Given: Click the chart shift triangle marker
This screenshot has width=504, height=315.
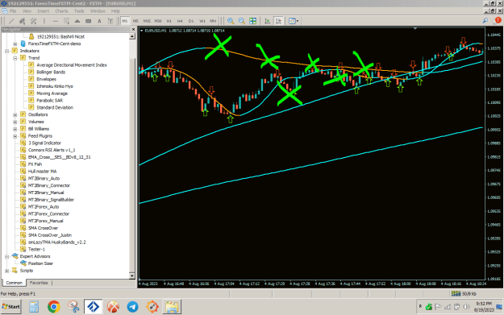Looking at the screenshot, I should (415, 28).
